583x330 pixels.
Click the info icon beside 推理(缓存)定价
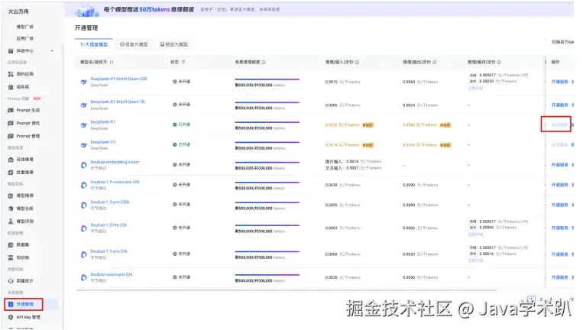[500, 62]
